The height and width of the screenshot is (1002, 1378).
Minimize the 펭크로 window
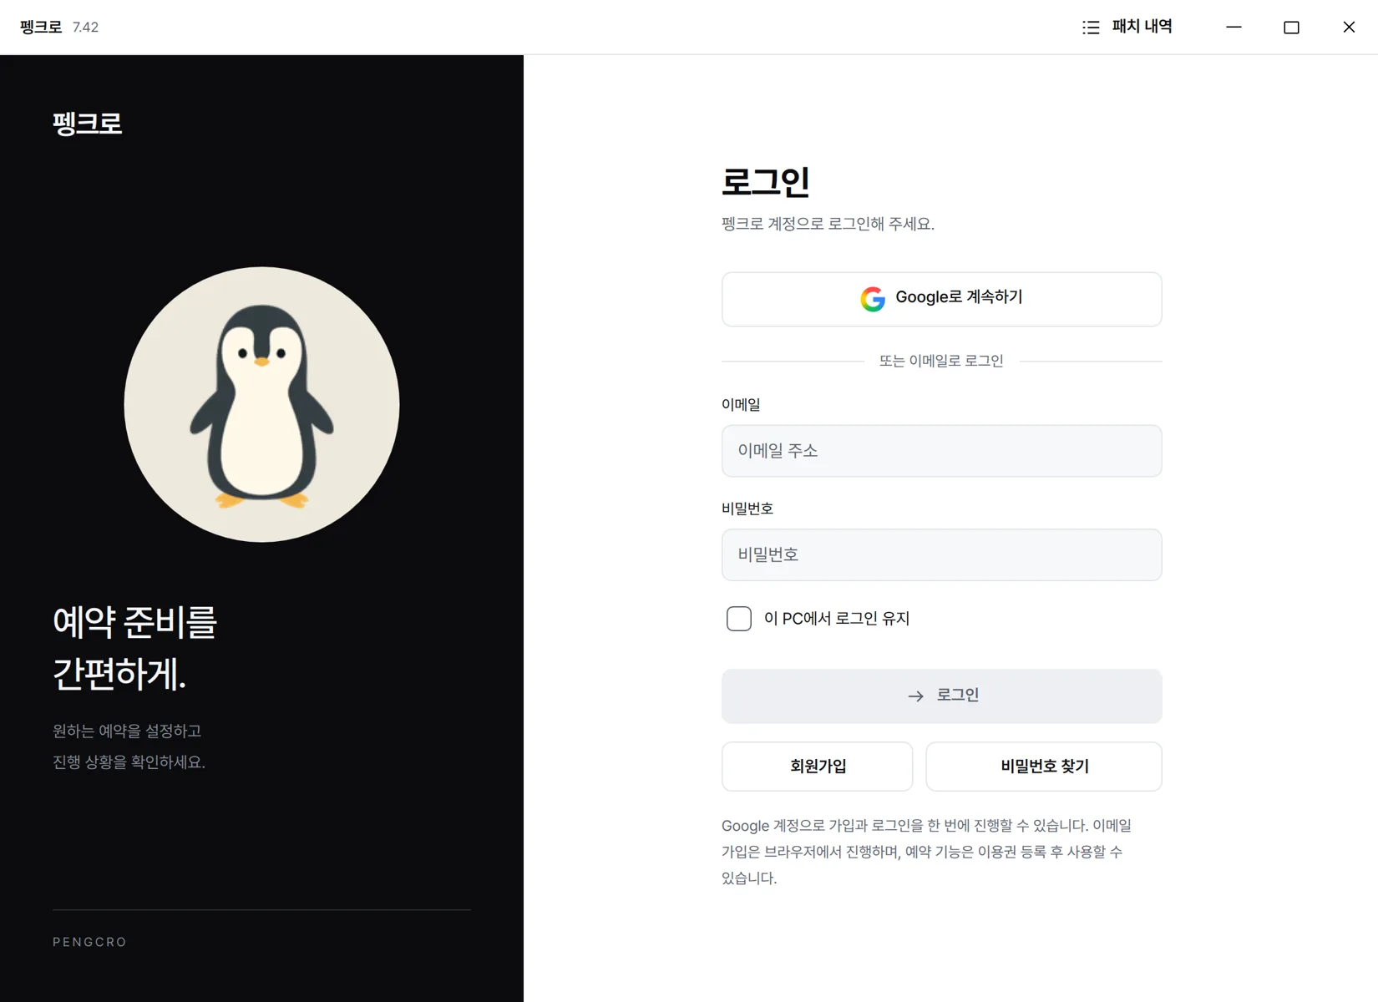pyautogui.click(x=1234, y=28)
